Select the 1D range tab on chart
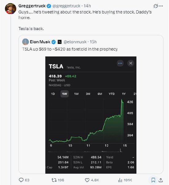Image resolution: width=169 pixels, height=185 pixels. [x=53, y=94]
